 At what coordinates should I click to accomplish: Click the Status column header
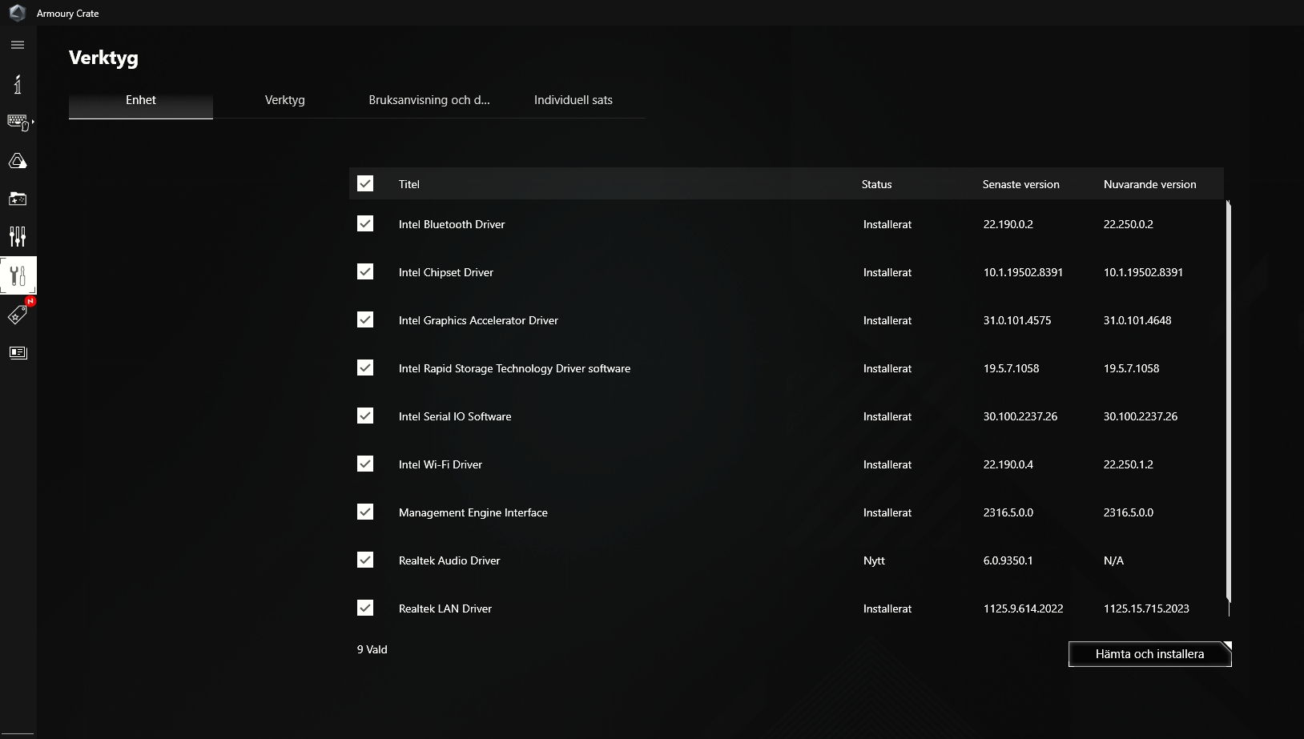[876, 184]
